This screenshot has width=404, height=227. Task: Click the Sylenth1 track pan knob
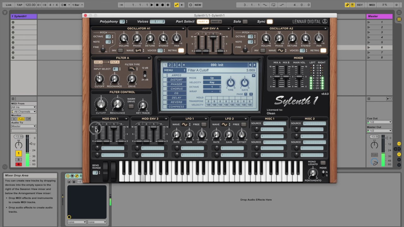click(x=19, y=145)
